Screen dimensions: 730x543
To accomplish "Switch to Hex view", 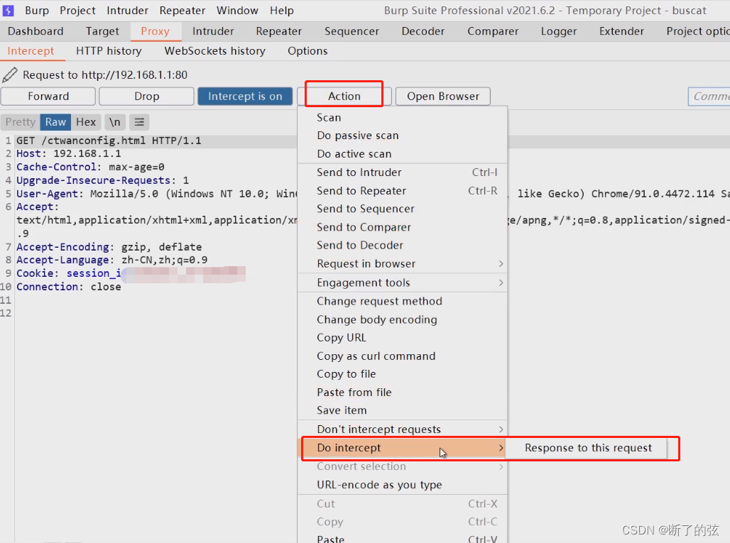I will pyautogui.click(x=86, y=122).
